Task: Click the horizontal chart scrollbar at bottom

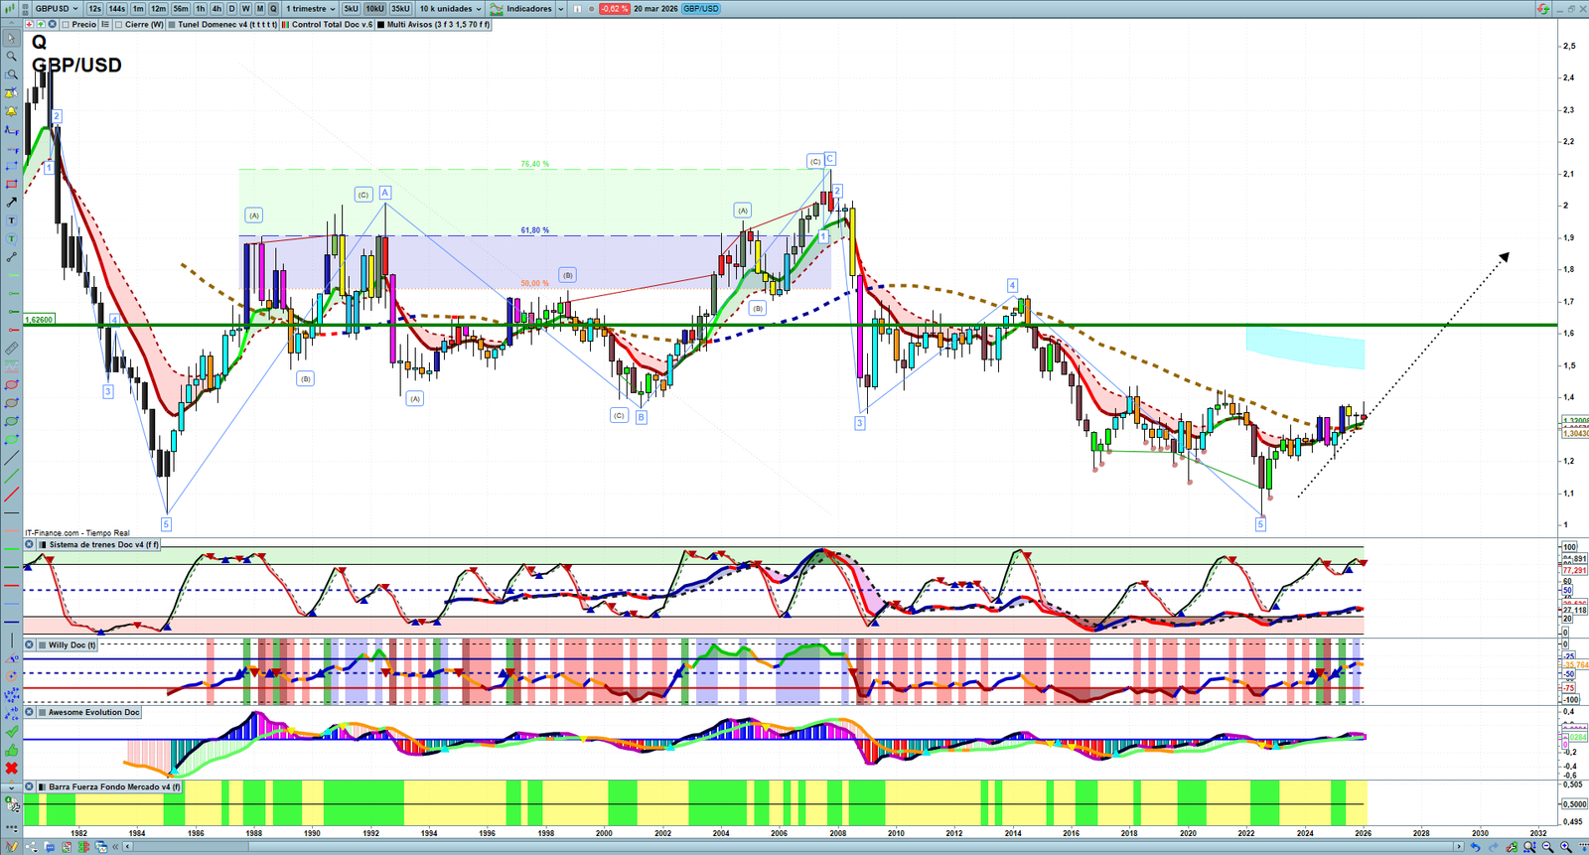Action: click(x=794, y=847)
